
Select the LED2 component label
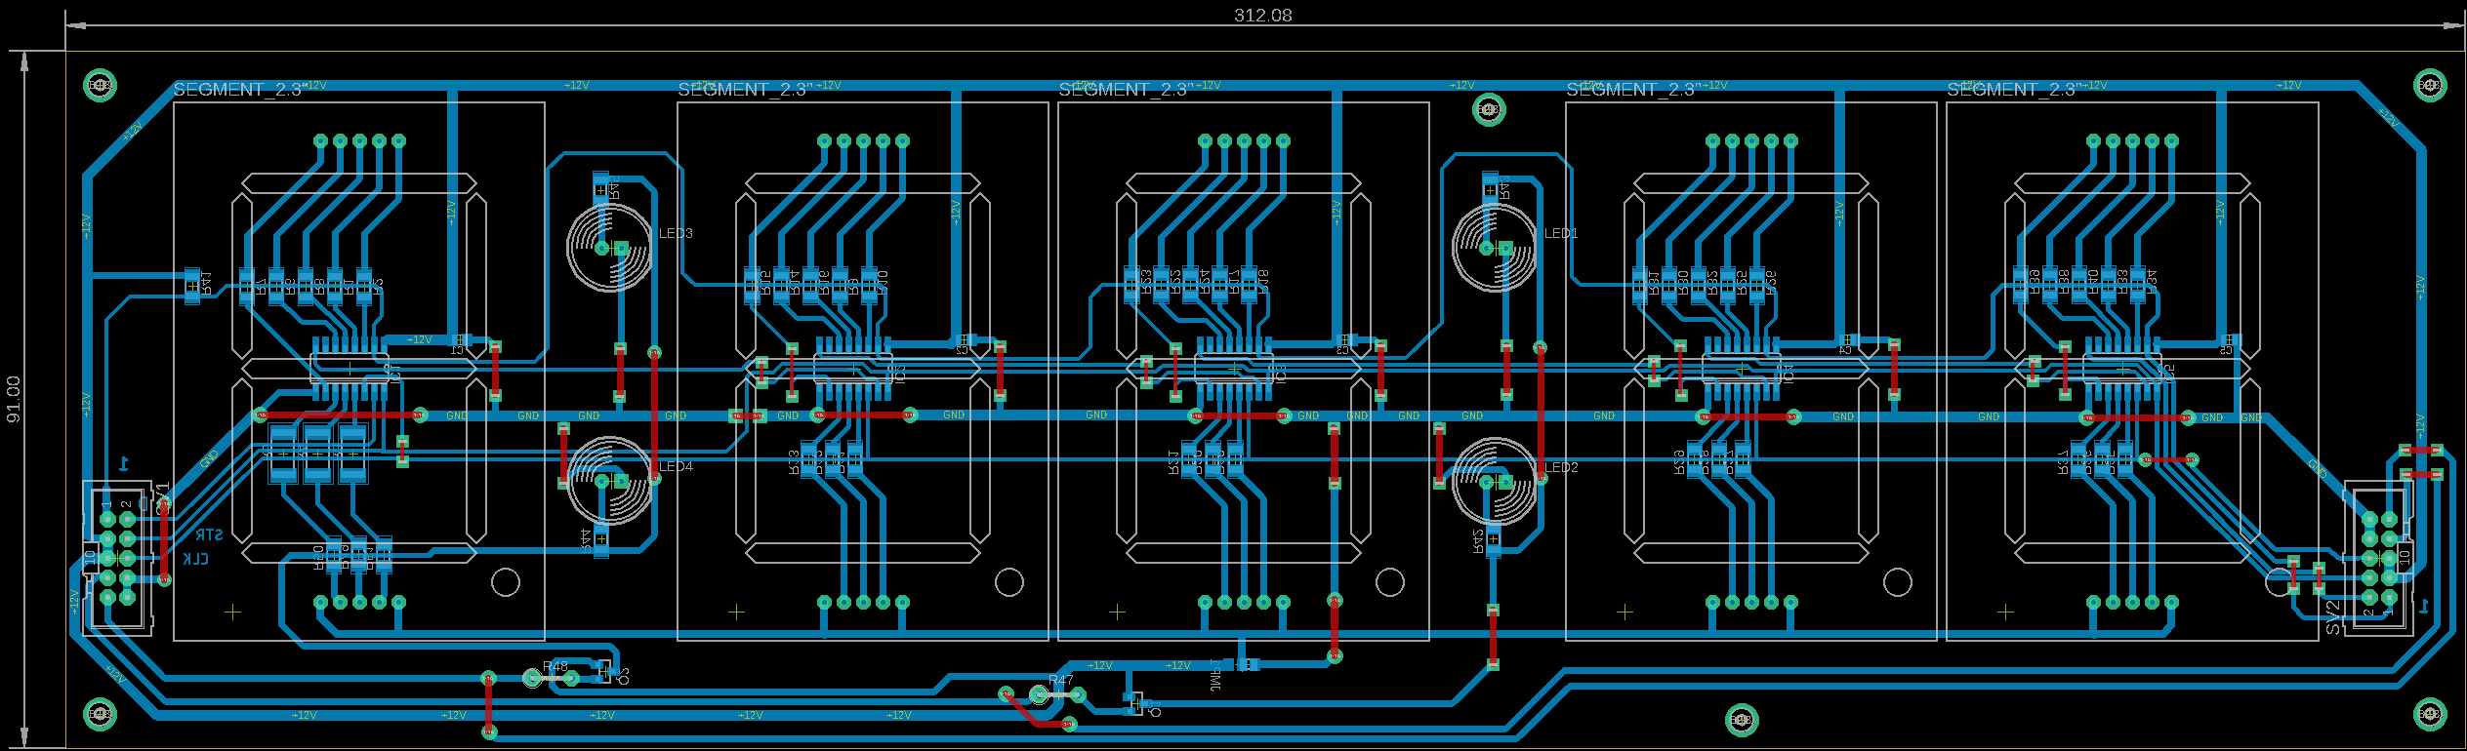coord(1561,467)
